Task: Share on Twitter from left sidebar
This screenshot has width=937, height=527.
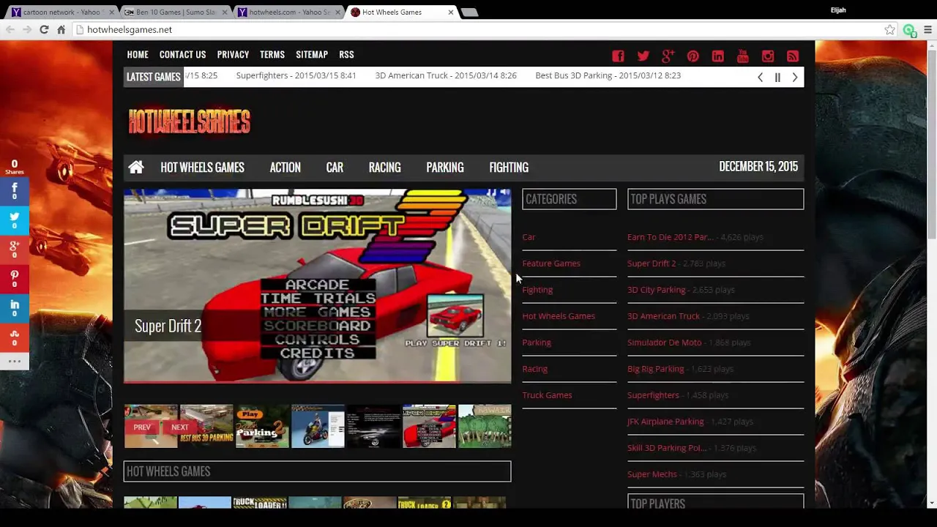Action: [x=14, y=220]
